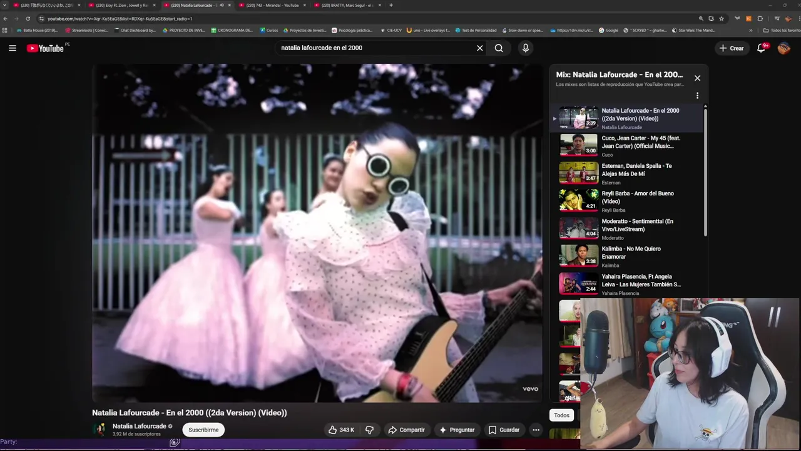The image size is (801, 451).
Task: Mute the Natalia Lafourcade tab speaker icon
Action: 222,5
